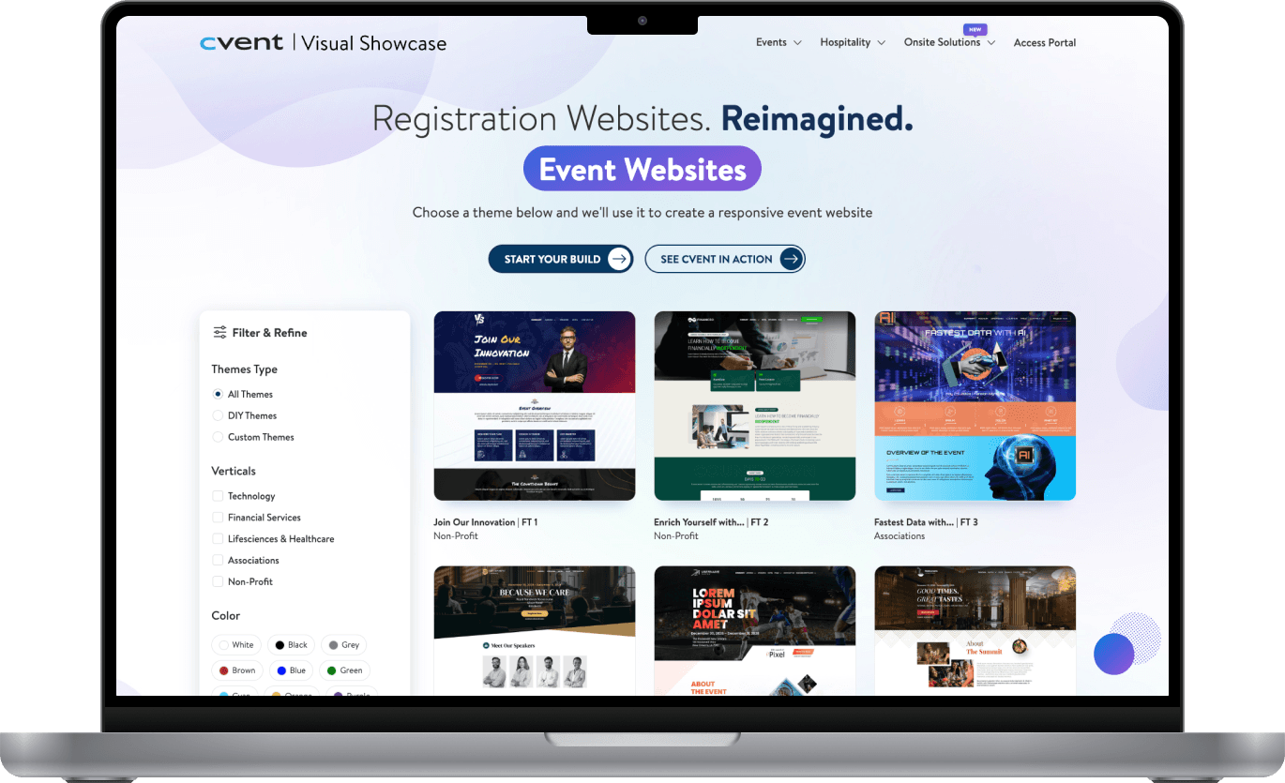Viewport: 1285px width, 783px height.
Task: Click the 'Choose a theme below' subtitle
Action: (642, 213)
